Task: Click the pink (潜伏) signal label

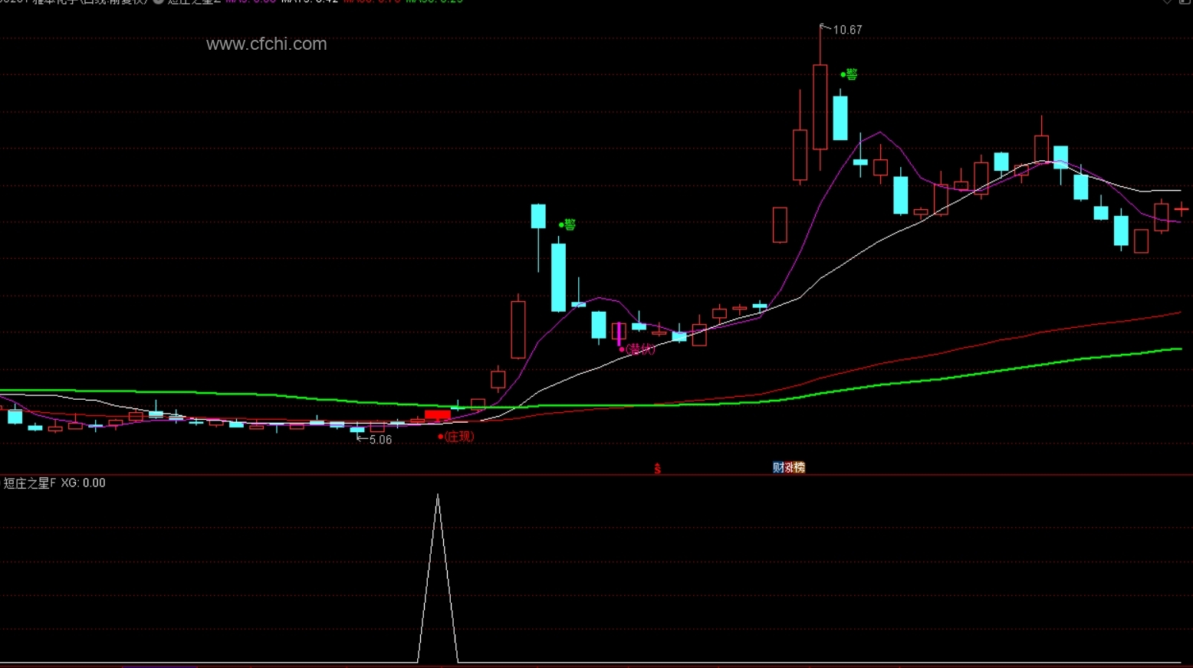Action: (638, 349)
